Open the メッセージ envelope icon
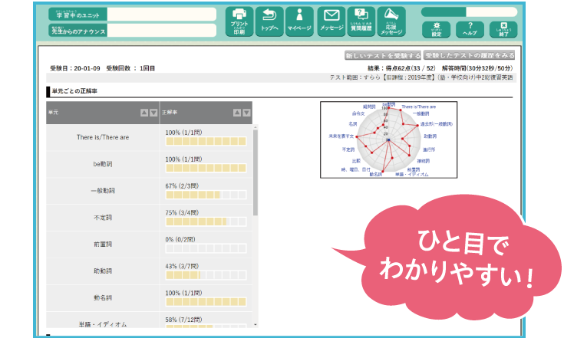Screen dimensions: 564x338 click(330, 22)
